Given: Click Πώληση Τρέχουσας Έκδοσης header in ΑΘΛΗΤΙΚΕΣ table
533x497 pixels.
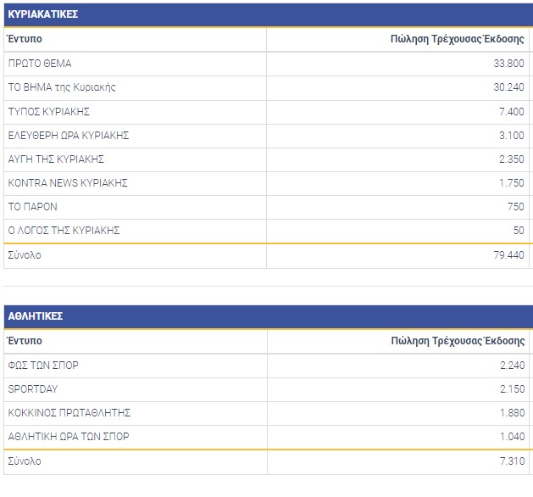Looking at the screenshot, I should 458,341.
